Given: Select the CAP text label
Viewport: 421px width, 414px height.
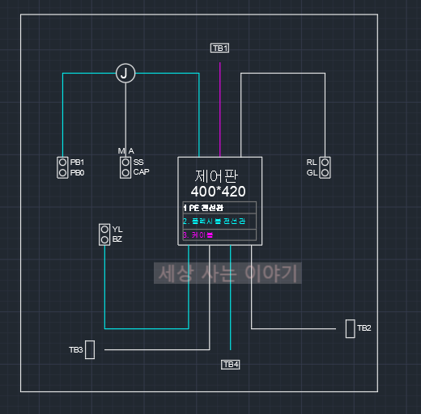Looking at the screenshot, I should click(x=142, y=171).
